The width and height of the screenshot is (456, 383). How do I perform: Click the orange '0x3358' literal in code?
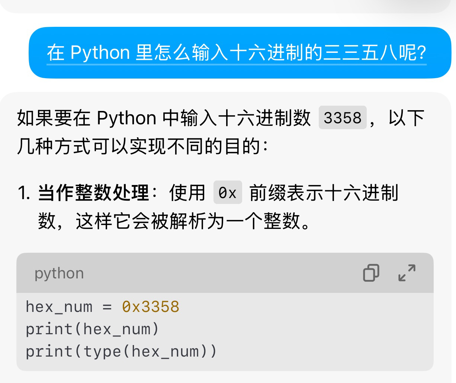[151, 307]
